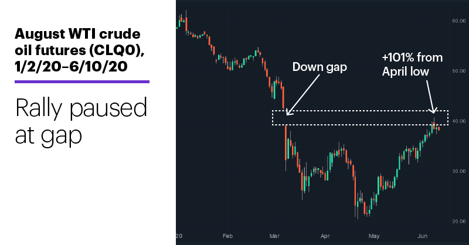Click the Mar label on time axis
Image resolution: width=469 pixels, height=245 pixels.
point(274,236)
